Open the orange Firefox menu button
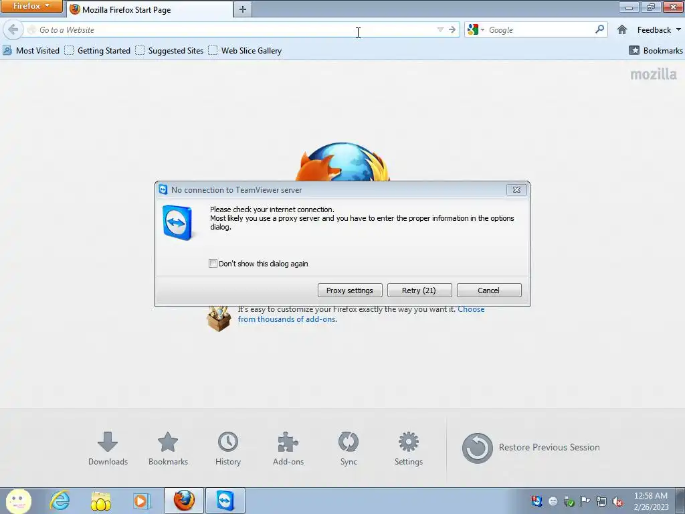 tap(31, 6)
